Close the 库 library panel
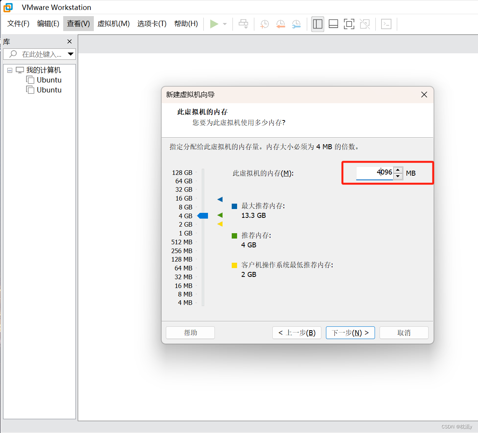 coord(69,41)
